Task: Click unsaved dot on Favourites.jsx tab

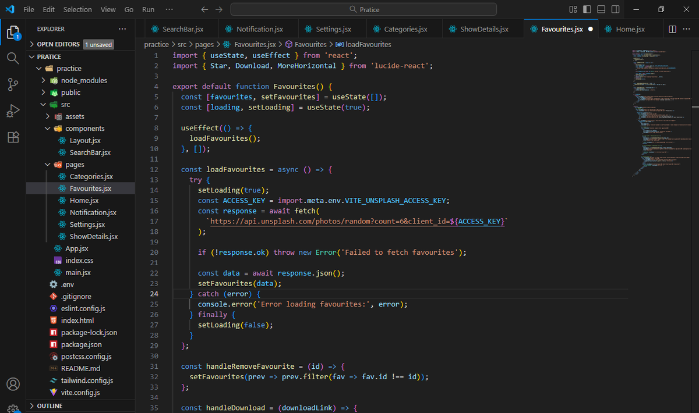Action: 591,29
